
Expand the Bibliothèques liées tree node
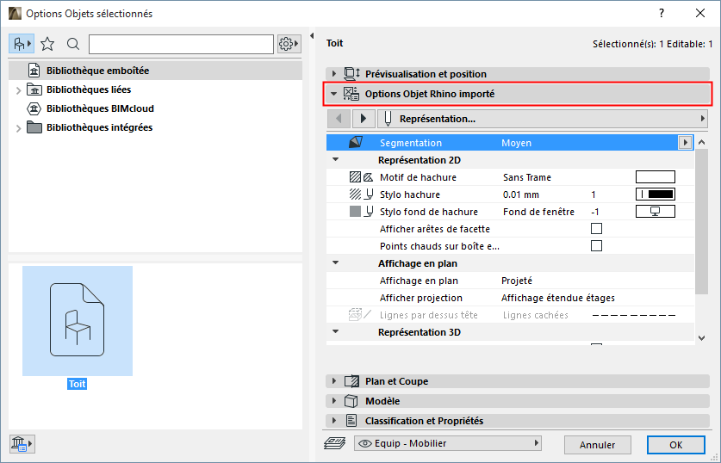point(18,90)
